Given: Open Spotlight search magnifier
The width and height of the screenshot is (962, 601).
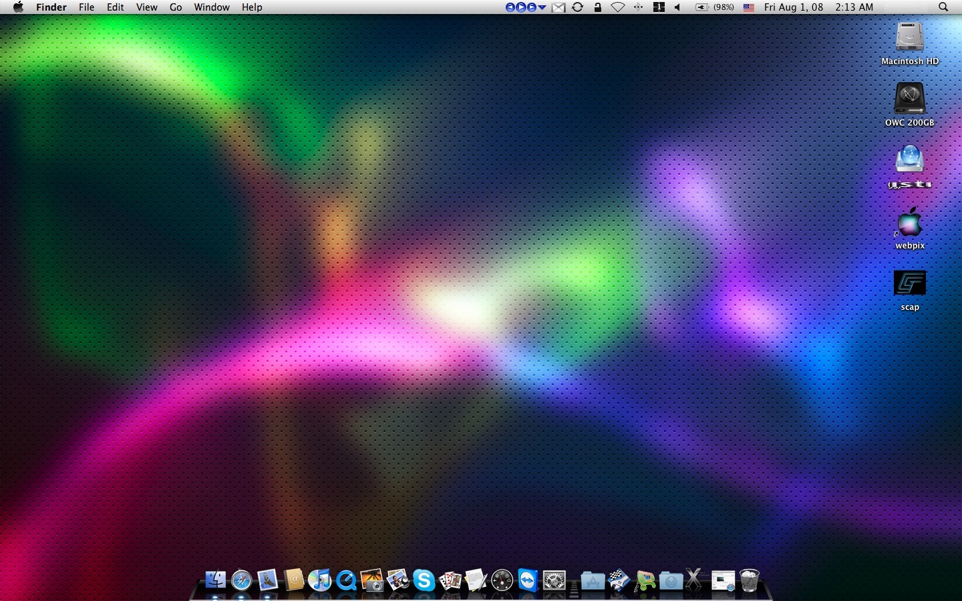Looking at the screenshot, I should click(x=943, y=7).
